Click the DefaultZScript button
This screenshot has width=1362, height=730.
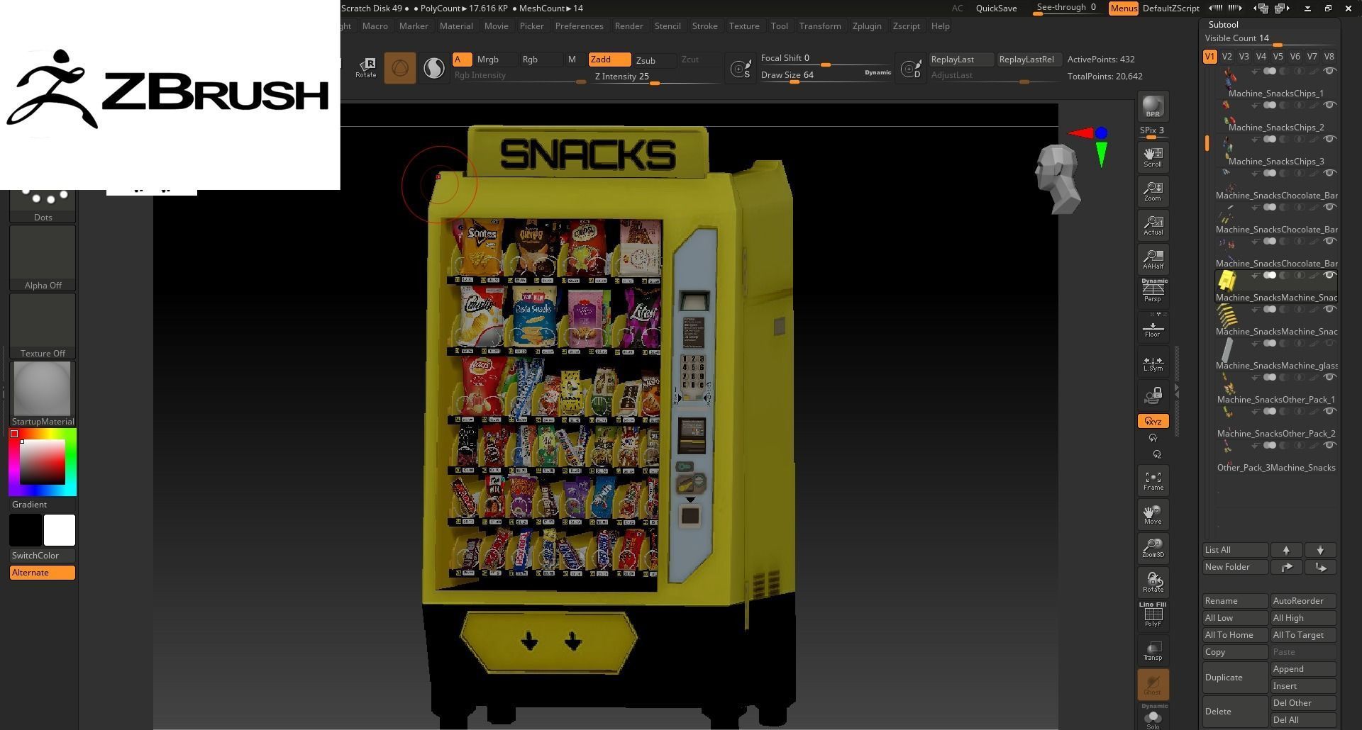(1170, 9)
